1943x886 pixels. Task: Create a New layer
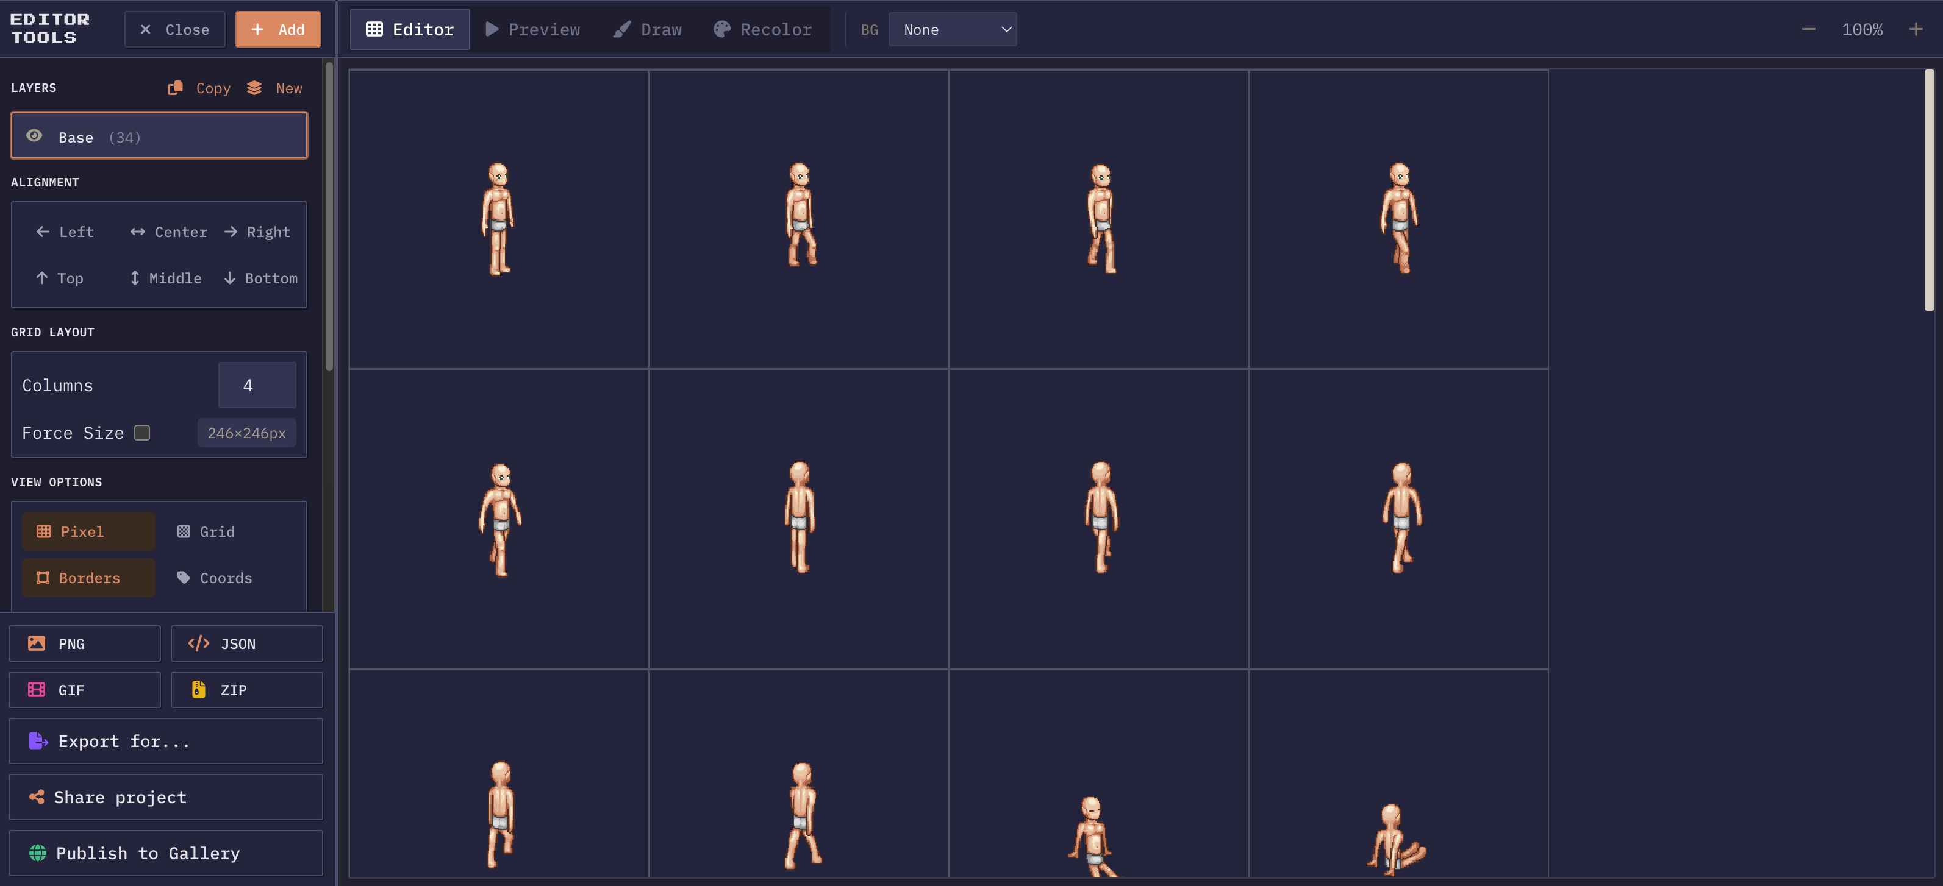(274, 88)
